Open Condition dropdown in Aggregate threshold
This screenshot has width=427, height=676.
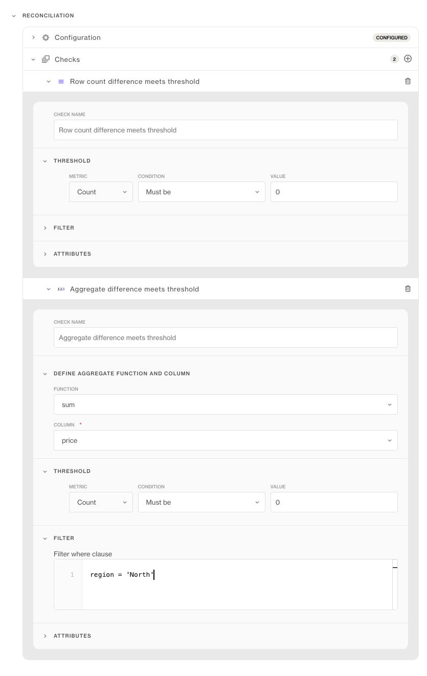201,502
